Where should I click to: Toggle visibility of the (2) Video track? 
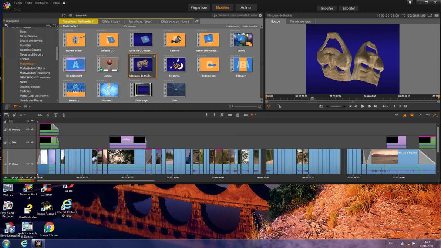pos(27,164)
